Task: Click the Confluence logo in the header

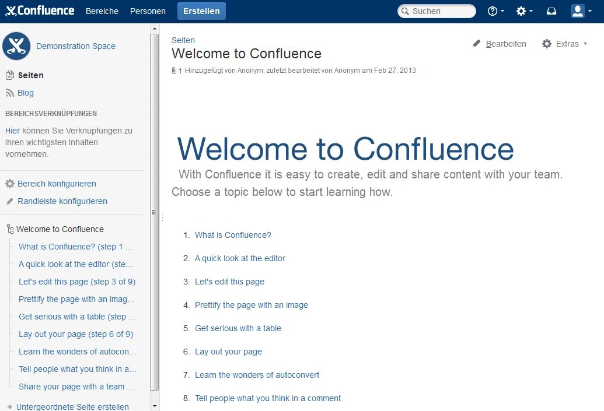Action: 39,10
